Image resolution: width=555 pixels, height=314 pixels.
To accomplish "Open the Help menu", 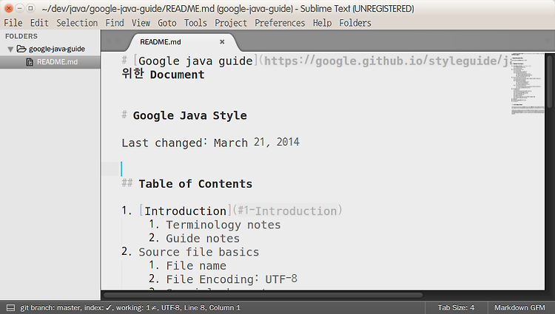I will tap(322, 23).
